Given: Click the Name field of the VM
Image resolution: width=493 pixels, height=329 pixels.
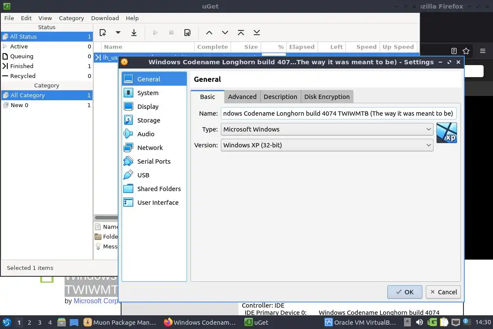Looking at the screenshot, I should (339, 114).
